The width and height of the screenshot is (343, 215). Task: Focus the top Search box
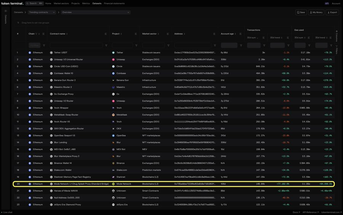point(34,3)
